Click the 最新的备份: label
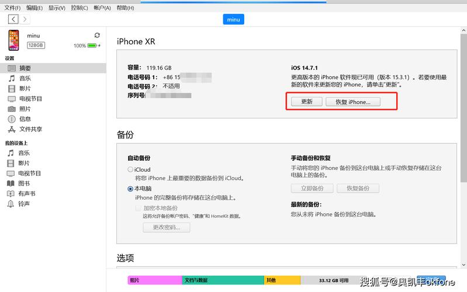 tap(306, 204)
